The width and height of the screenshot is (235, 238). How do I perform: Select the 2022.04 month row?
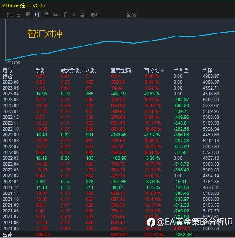[x=111, y=164]
